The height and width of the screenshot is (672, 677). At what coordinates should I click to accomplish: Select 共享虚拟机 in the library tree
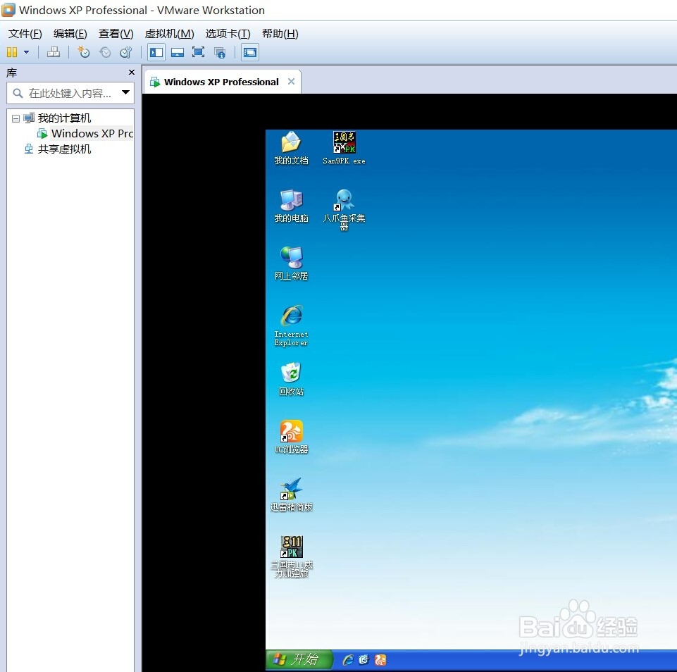[x=64, y=149]
